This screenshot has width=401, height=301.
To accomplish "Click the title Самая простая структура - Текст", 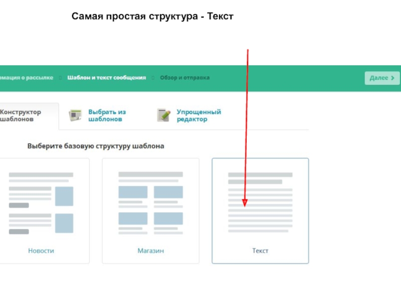I will point(152,16).
